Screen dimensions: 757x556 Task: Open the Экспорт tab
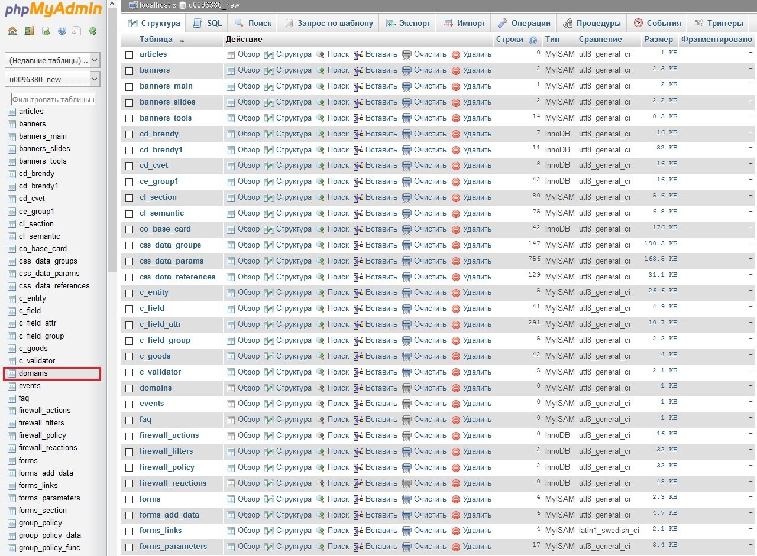[x=408, y=23]
